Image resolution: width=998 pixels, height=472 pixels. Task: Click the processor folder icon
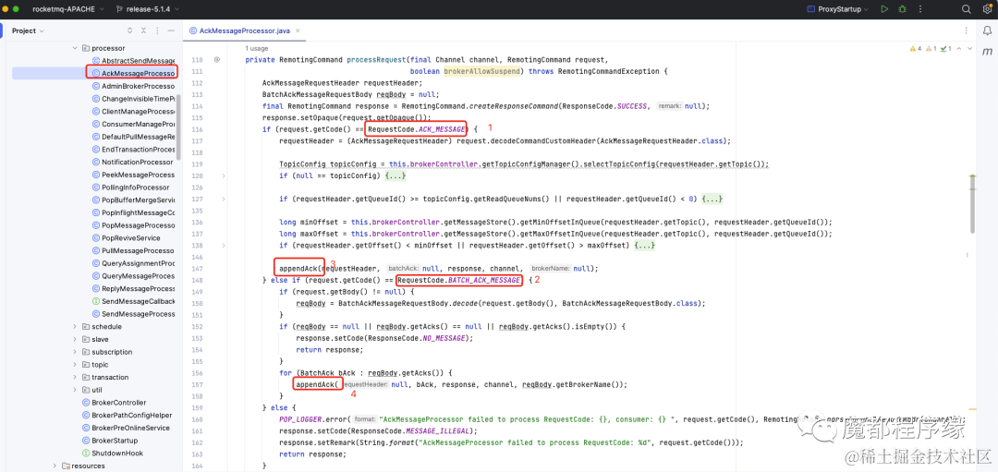(x=86, y=48)
